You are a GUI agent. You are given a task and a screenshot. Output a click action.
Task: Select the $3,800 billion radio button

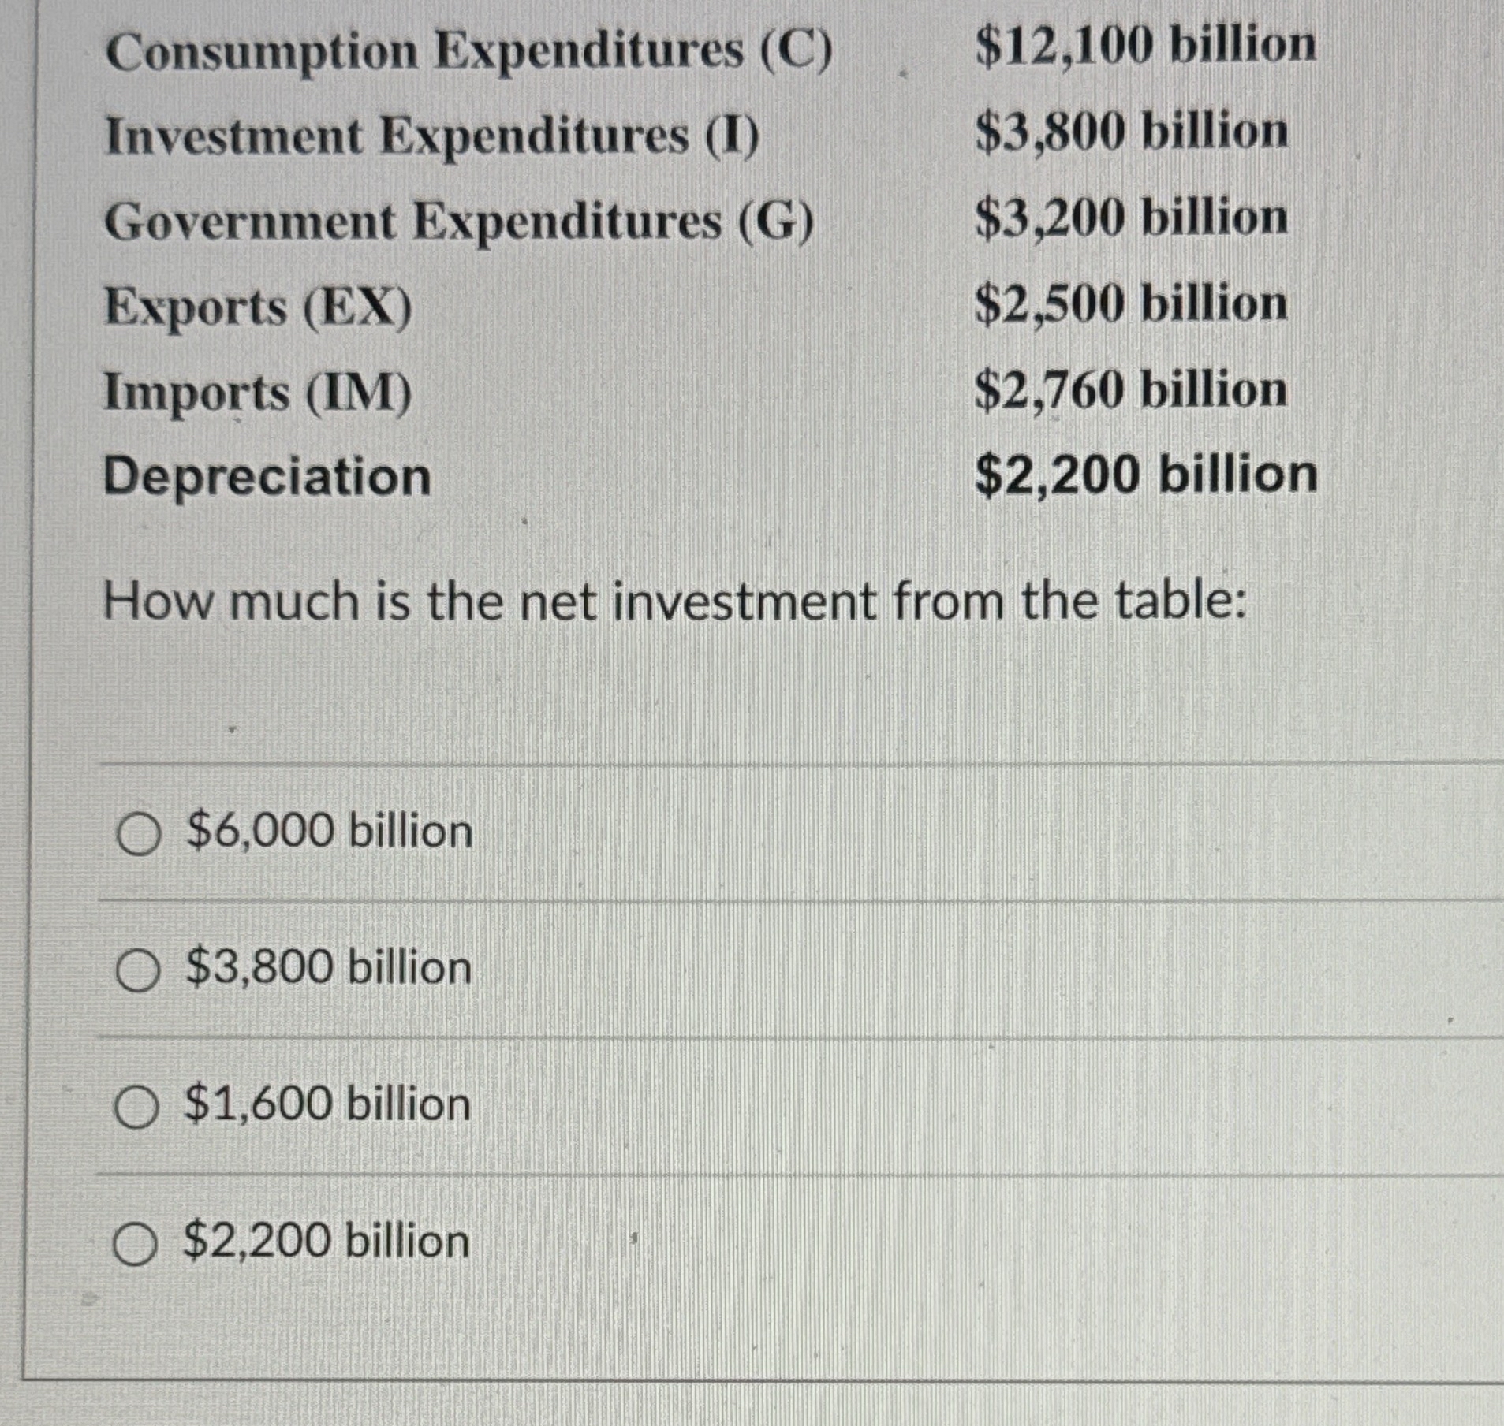(137, 969)
